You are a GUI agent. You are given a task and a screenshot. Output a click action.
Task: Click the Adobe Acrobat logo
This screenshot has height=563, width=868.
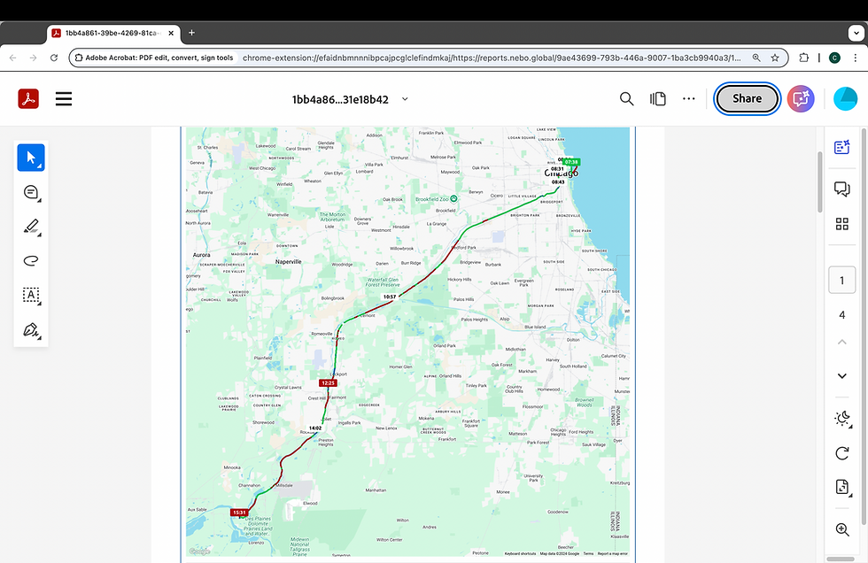[28, 99]
